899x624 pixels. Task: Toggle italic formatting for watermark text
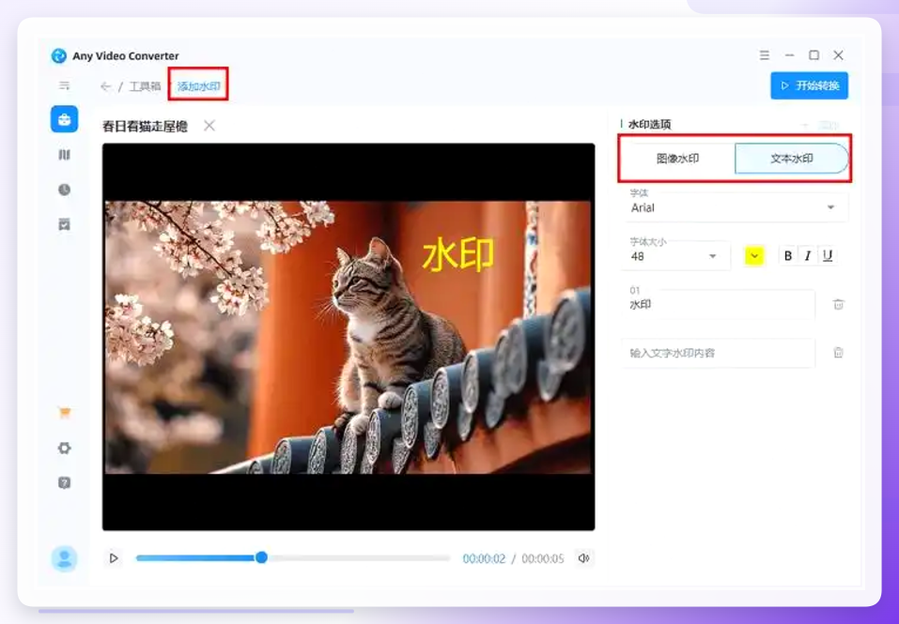pos(807,256)
